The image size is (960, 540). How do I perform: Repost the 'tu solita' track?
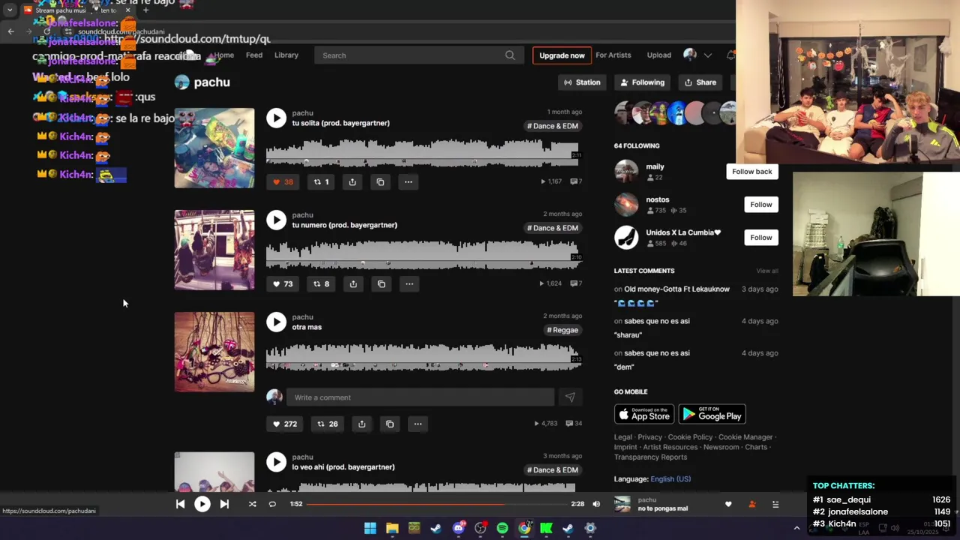(321, 181)
